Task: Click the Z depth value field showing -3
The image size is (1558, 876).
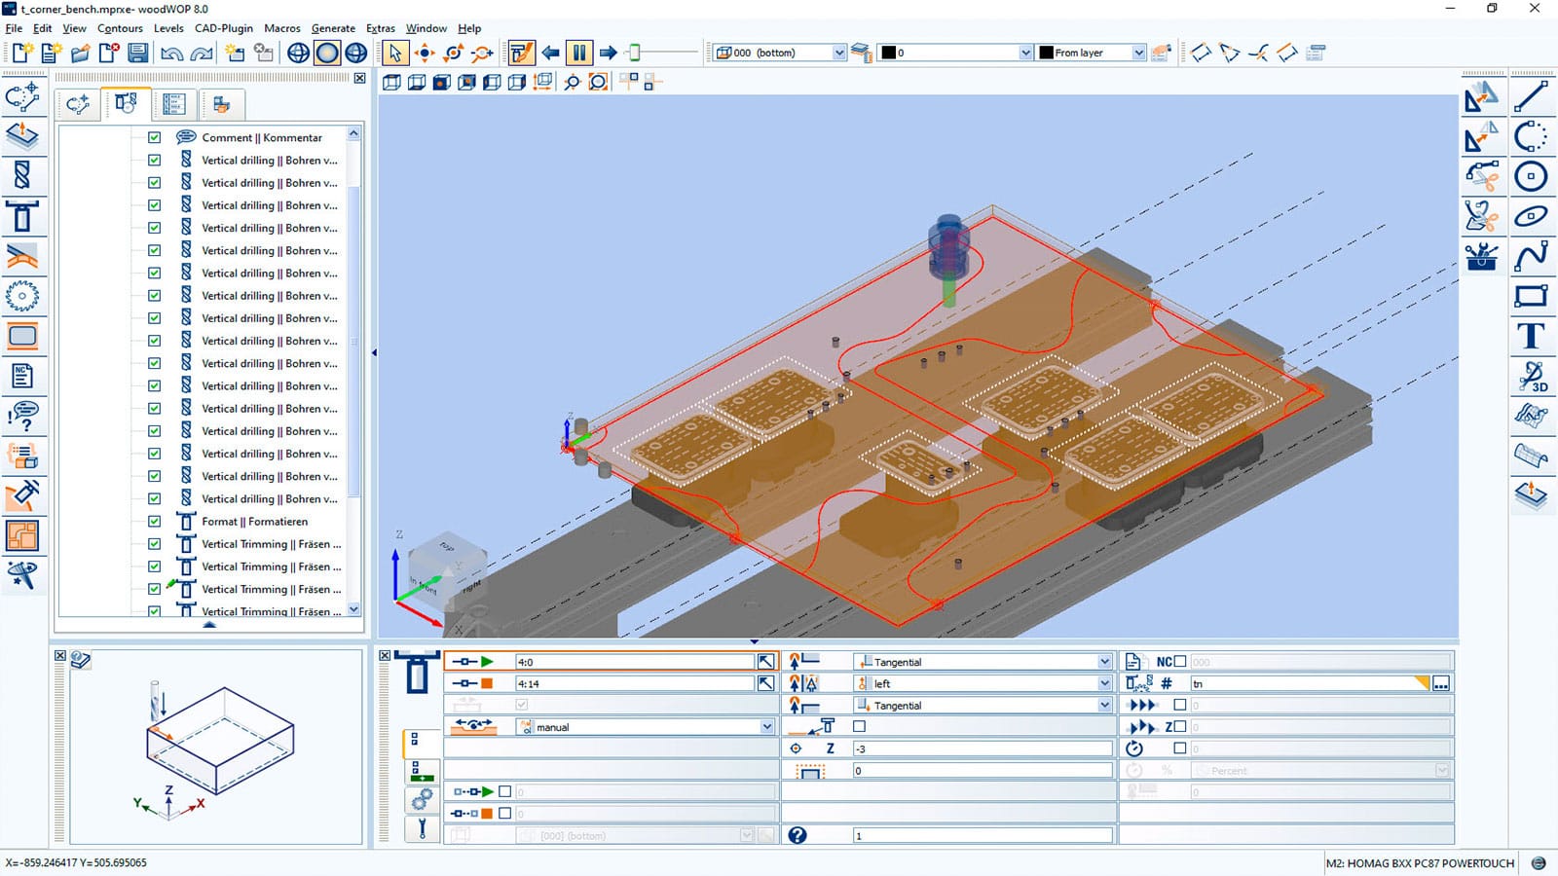Action: click(983, 748)
